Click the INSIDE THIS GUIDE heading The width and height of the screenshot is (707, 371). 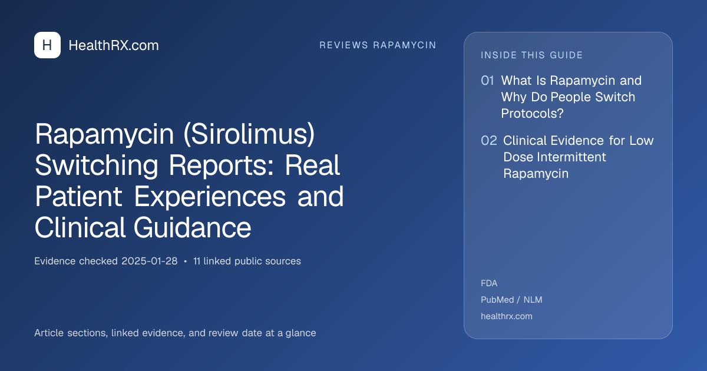[x=532, y=55]
